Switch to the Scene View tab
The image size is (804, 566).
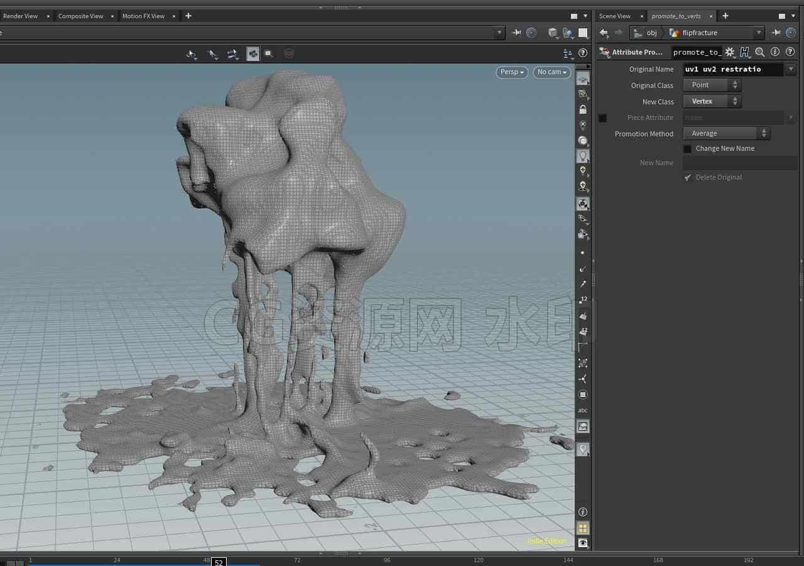coord(615,16)
